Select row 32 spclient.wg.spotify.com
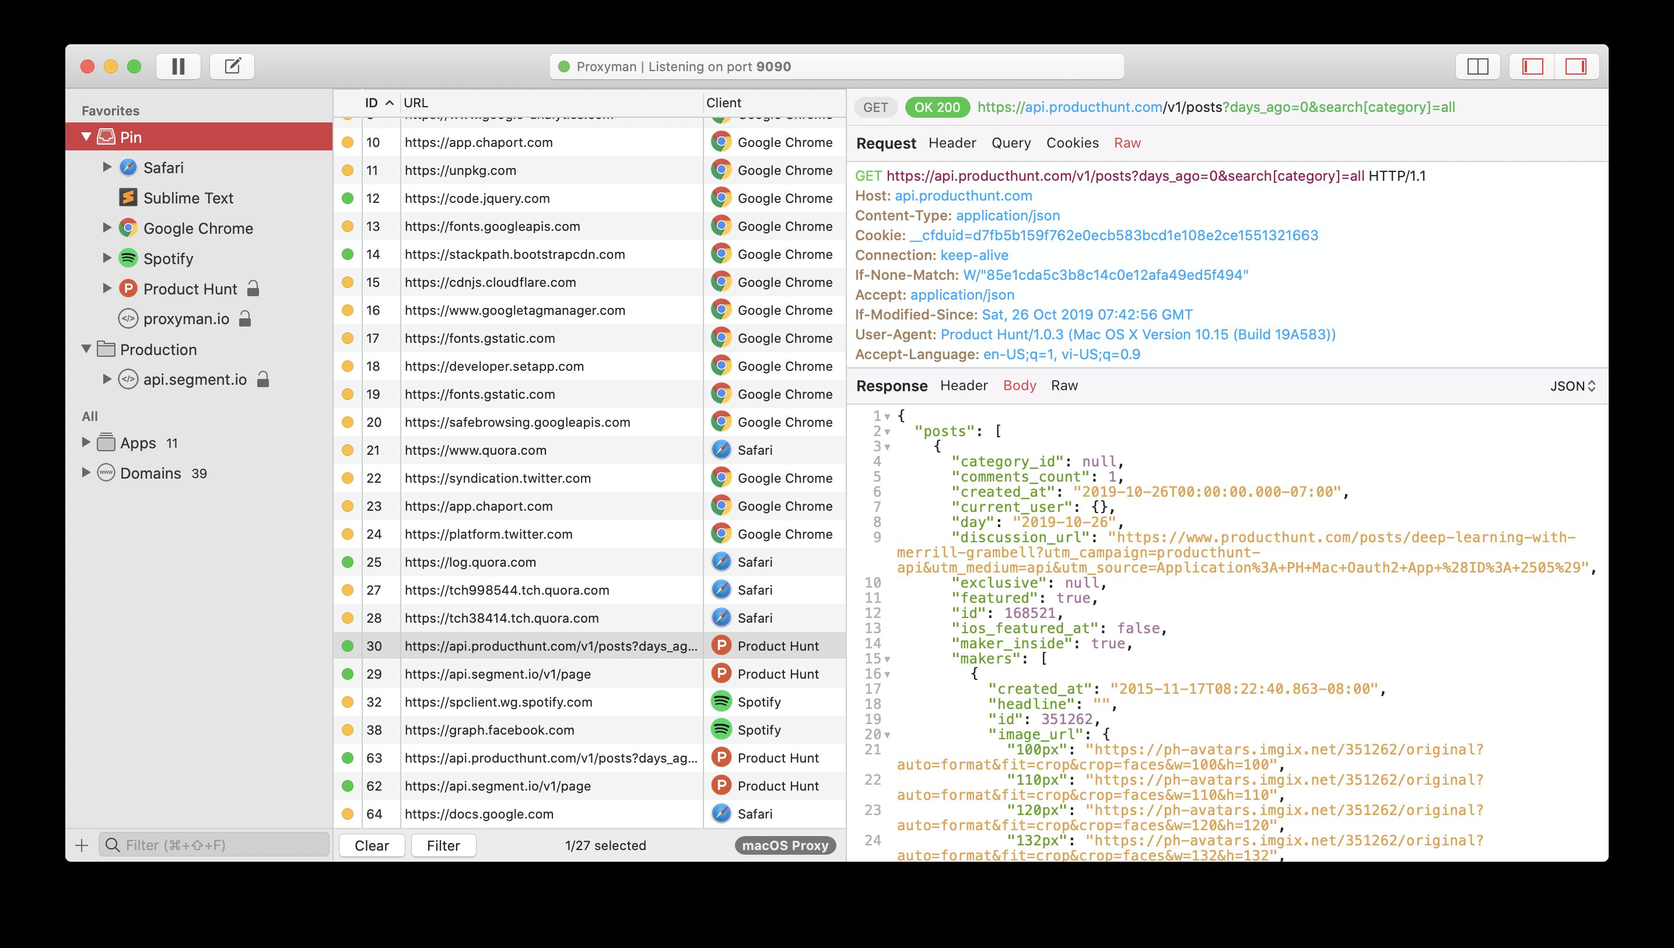This screenshot has width=1674, height=948. coord(590,702)
